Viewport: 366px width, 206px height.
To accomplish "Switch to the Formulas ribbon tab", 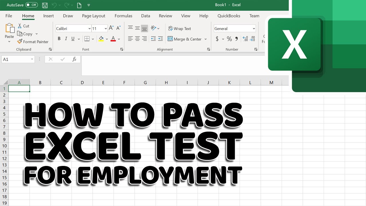I will (123, 16).
